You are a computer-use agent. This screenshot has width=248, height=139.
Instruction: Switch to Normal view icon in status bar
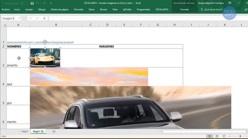click(210, 136)
